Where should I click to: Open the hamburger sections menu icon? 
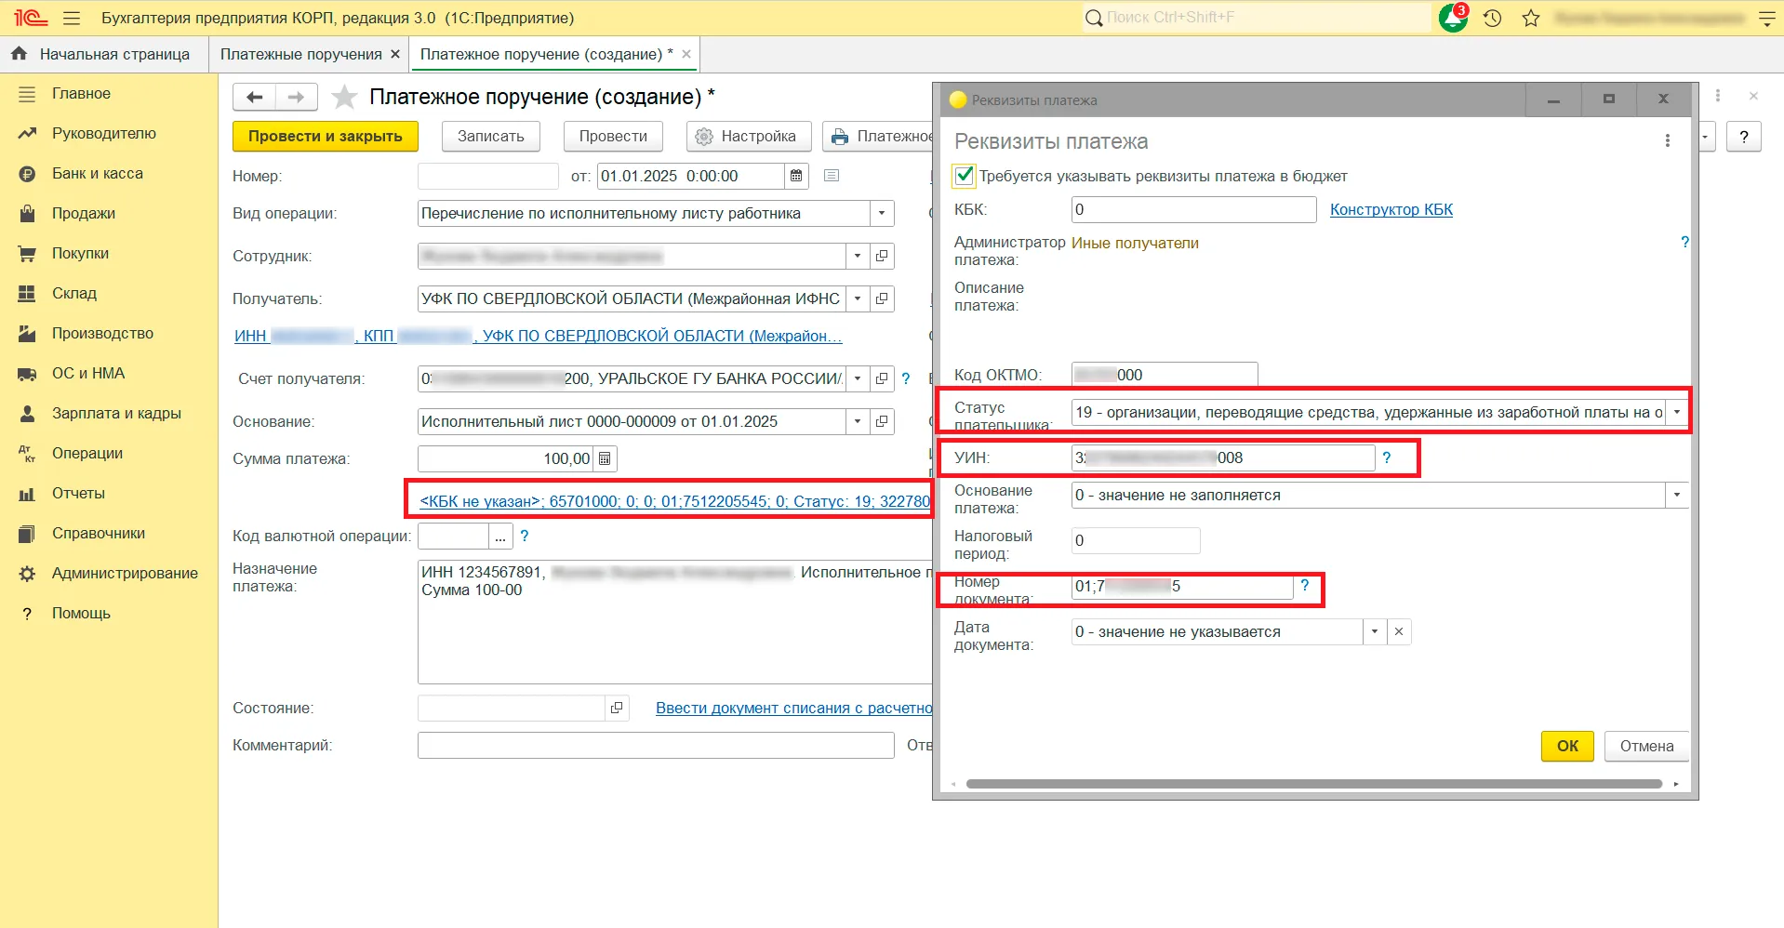pos(72,18)
